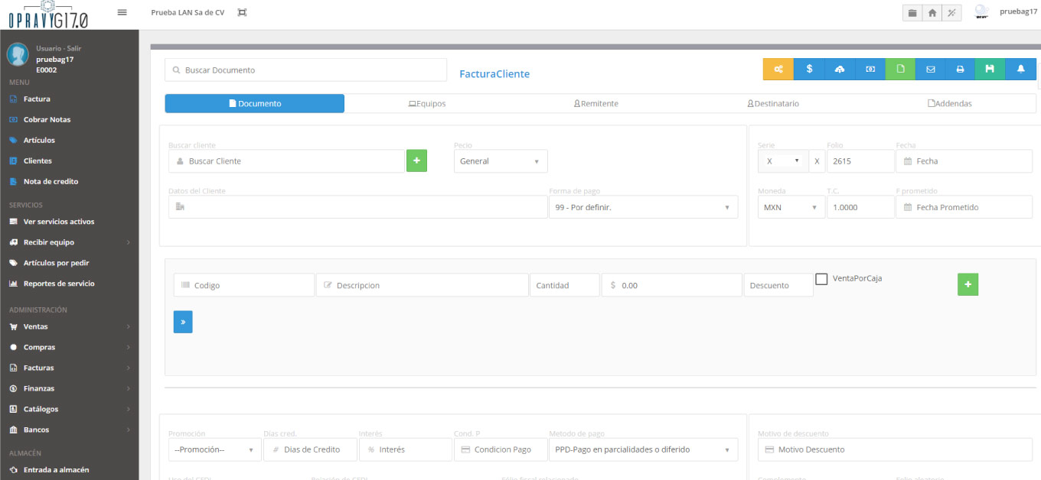Select the cloud upload icon
The image size is (1041, 480).
tap(840, 69)
